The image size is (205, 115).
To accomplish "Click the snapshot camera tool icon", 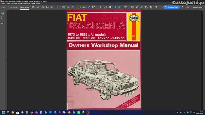I will tap(64, 7).
